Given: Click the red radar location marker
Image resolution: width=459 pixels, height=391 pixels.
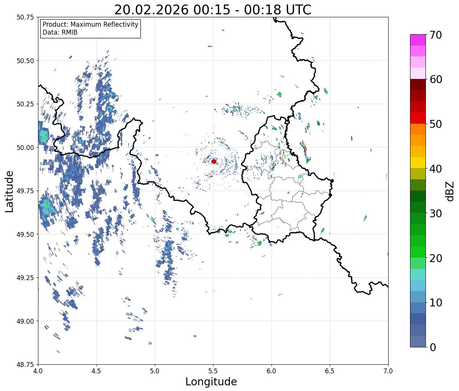Looking at the screenshot, I should point(214,161).
